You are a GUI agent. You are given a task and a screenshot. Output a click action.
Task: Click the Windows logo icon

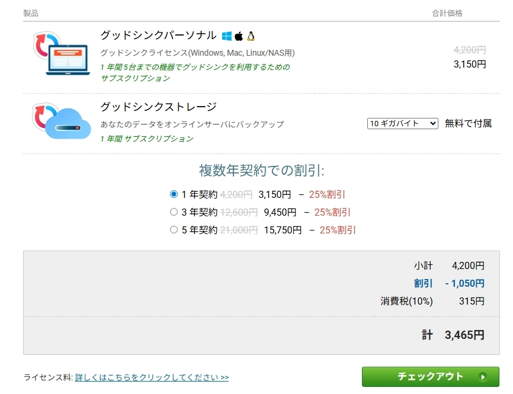tap(227, 36)
